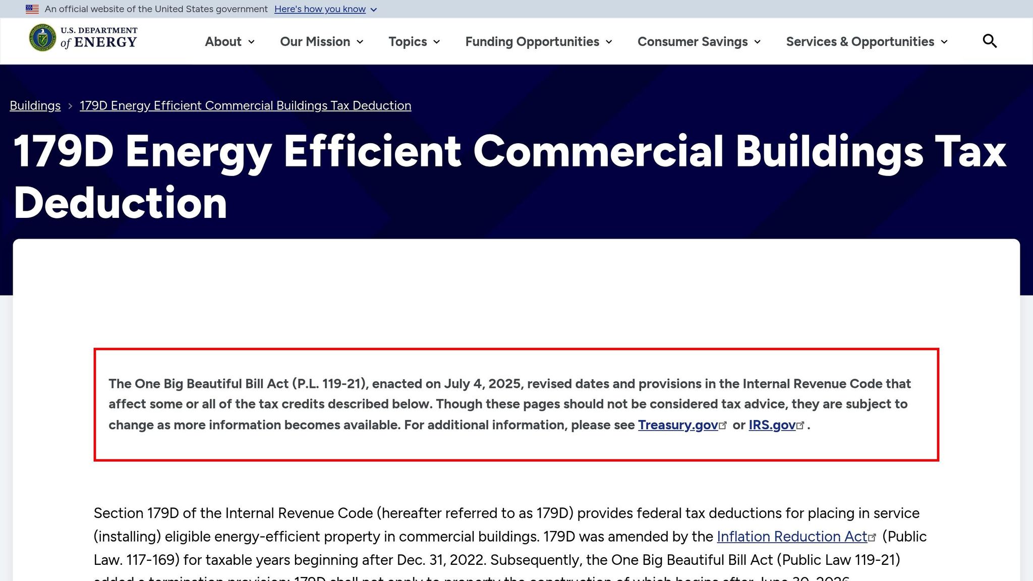
Task: Expand 'Here's how you know' chevron
Action: coord(374,10)
